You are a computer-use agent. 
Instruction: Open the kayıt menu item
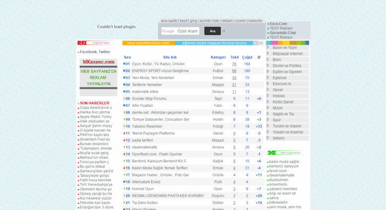click(183, 21)
